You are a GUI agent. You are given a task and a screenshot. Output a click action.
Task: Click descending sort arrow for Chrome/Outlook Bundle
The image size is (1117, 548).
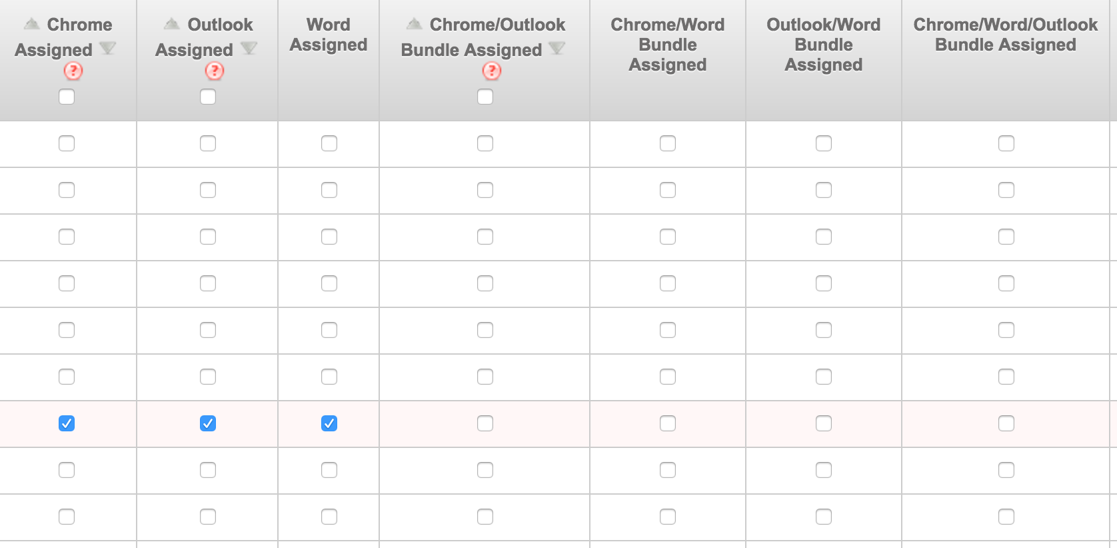pyautogui.click(x=557, y=49)
